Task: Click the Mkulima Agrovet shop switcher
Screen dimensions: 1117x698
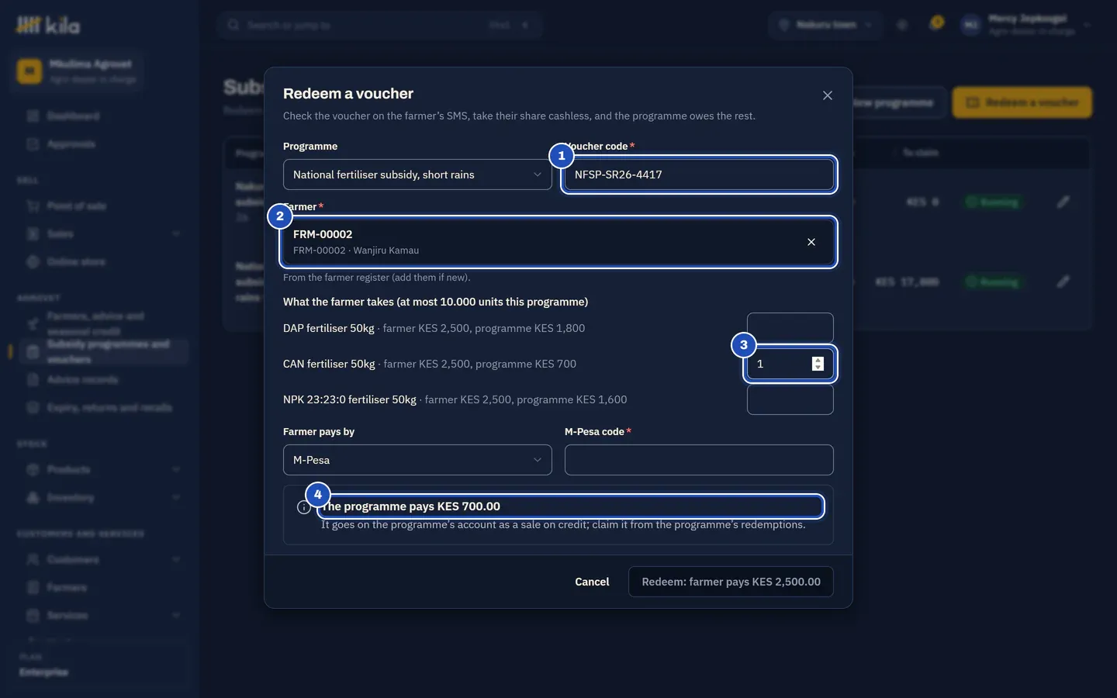Action: point(78,71)
